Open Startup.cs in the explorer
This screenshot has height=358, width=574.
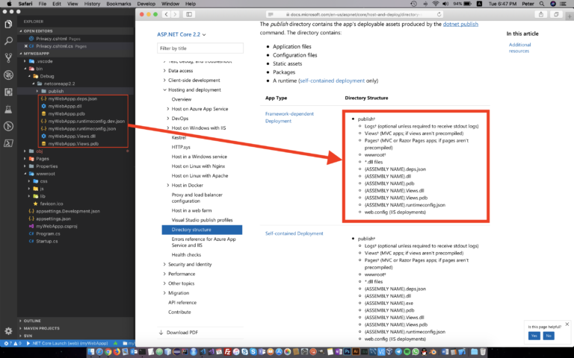point(47,241)
